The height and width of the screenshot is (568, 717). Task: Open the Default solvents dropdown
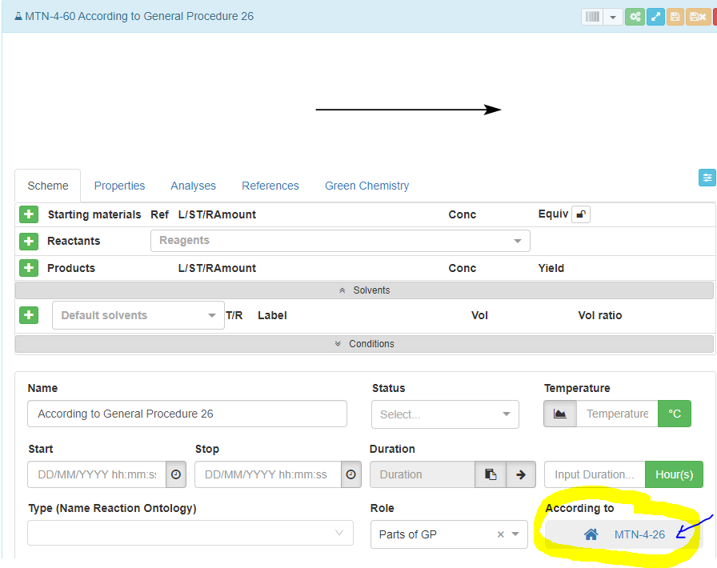click(138, 315)
